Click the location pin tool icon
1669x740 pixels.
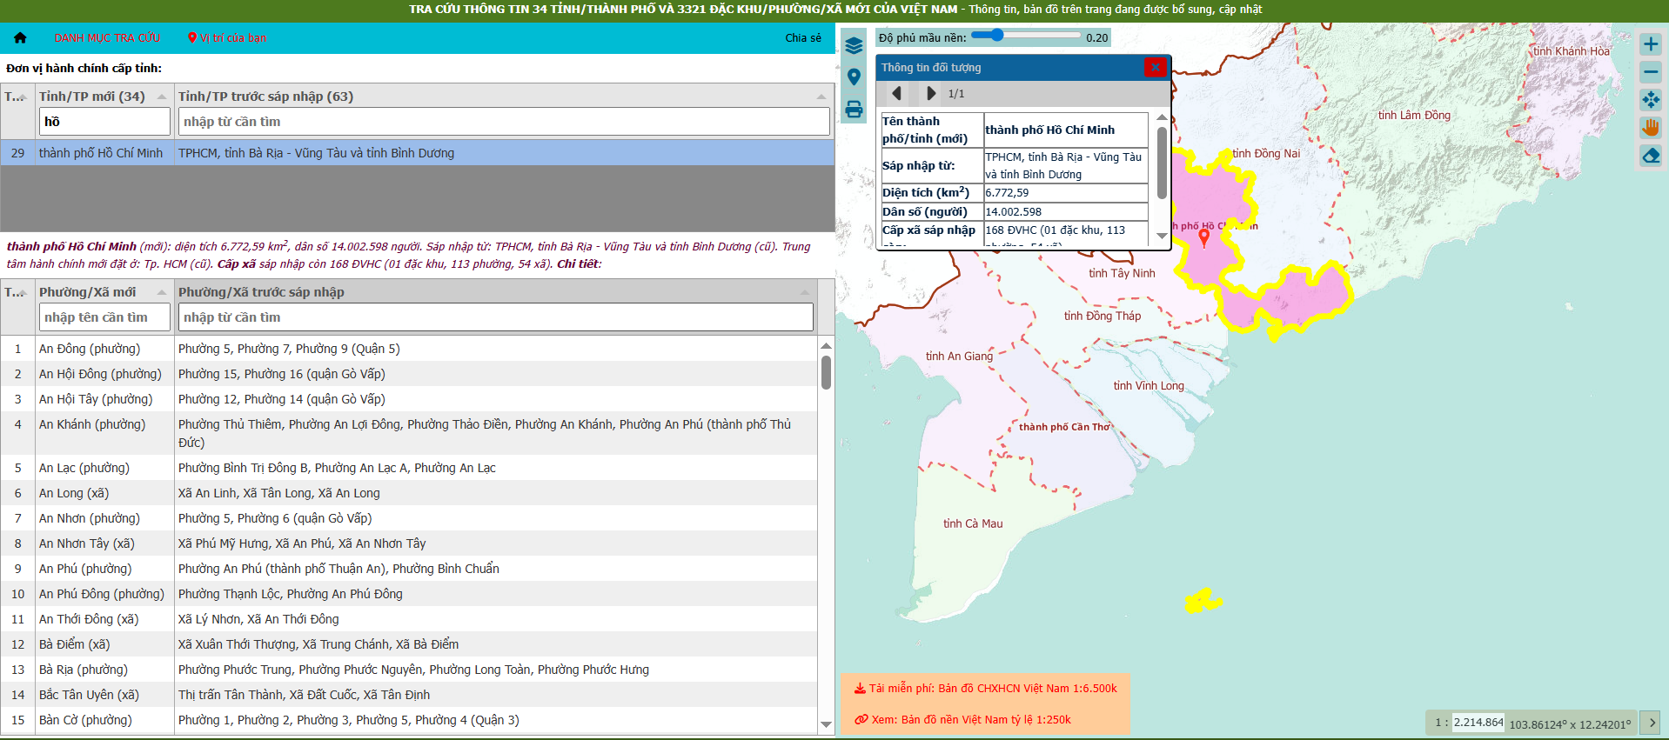pyautogui.click(x=854, y=77)
